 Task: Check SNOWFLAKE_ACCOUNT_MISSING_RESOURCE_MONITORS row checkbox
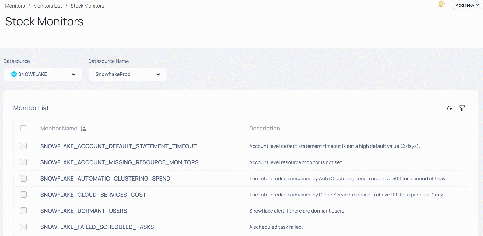23,162
